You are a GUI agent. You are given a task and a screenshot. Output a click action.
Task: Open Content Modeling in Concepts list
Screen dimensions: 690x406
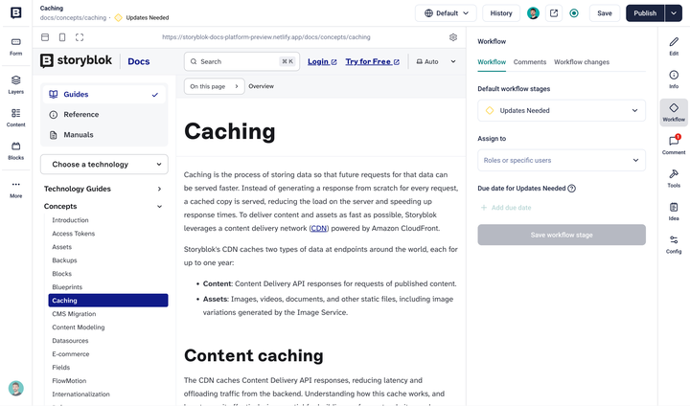click(x=79, y=327)
